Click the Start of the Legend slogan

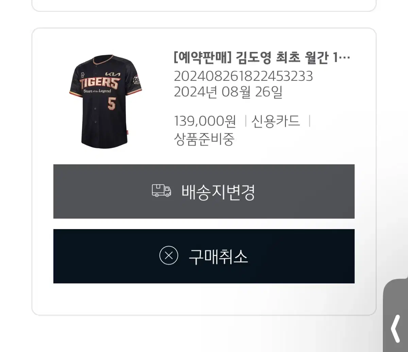tap(97, 91)
